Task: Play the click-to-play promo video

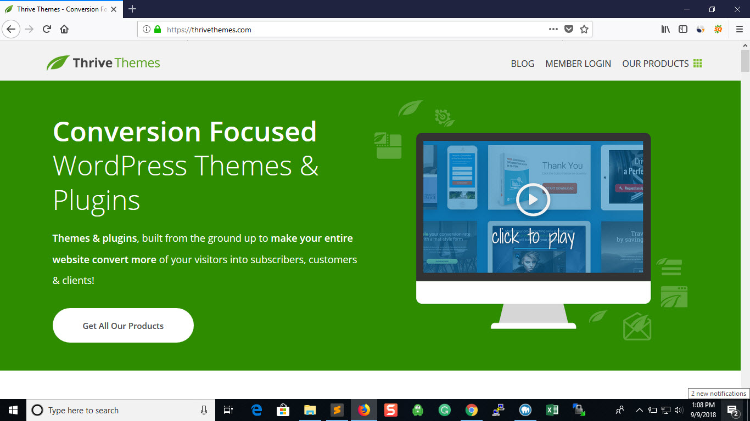Action: [x=533, y=200]
